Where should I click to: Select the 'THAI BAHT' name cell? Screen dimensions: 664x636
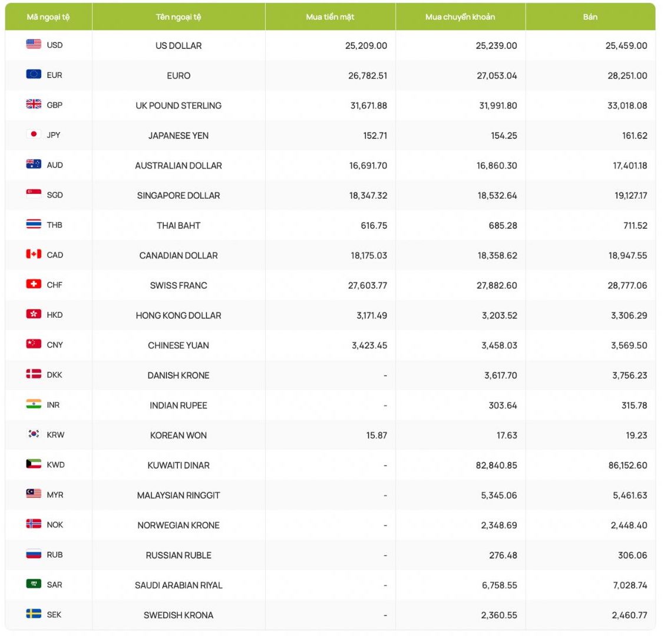[x=179, y=226]
